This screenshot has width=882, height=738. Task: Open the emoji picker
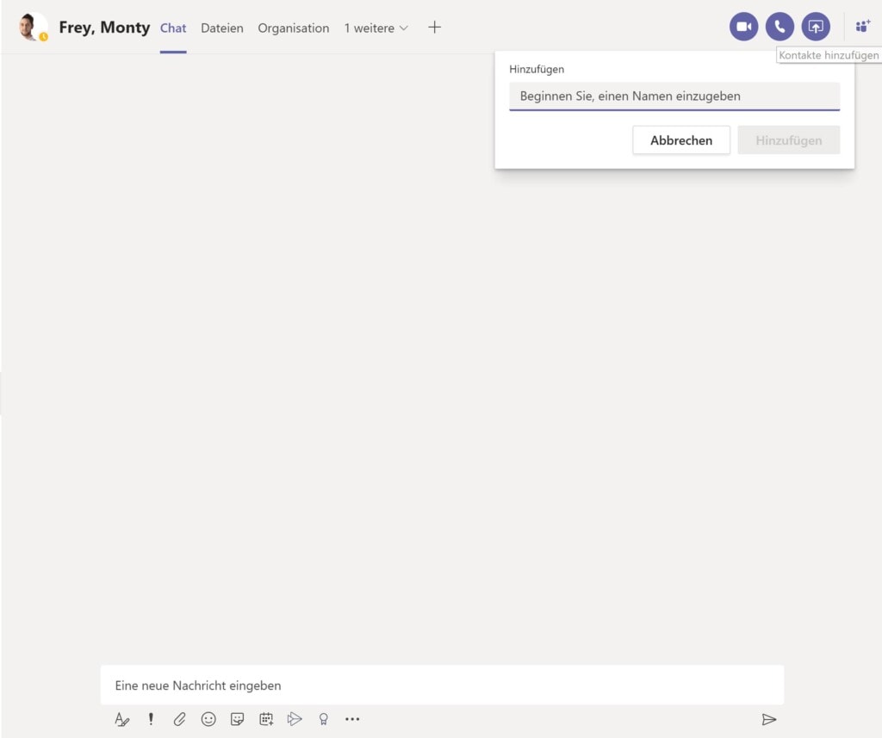pyautogui.click(x=208, y=719)
